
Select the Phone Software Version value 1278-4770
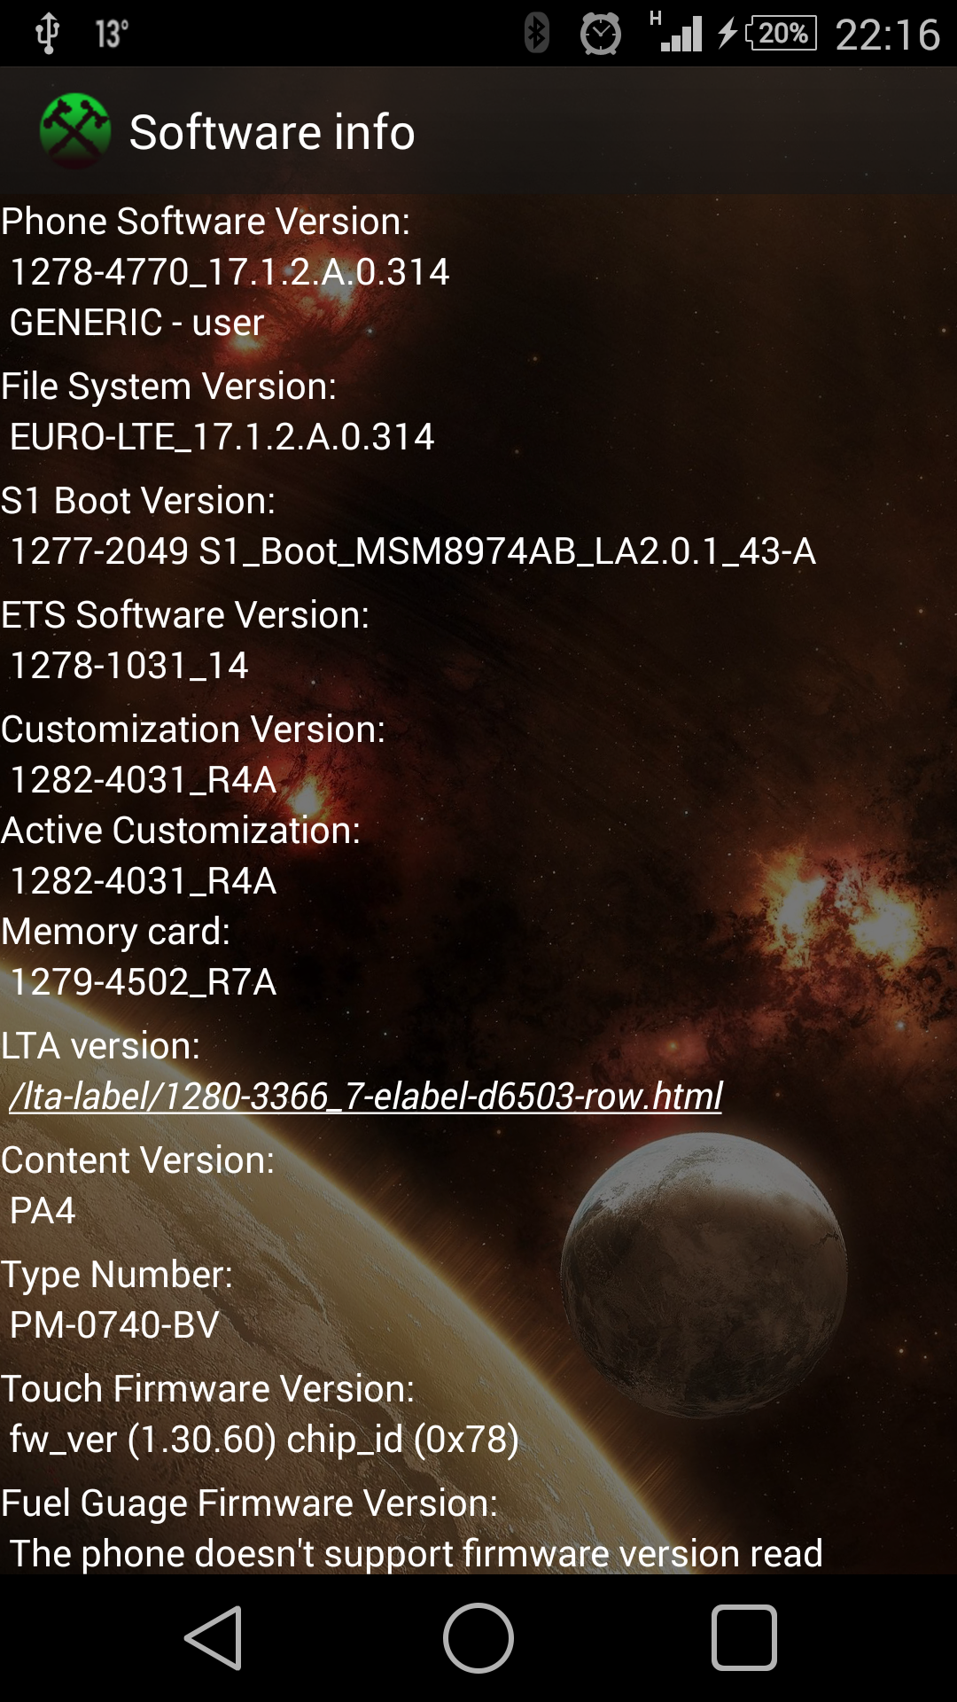pyautogui.click(x=230, y=272)
